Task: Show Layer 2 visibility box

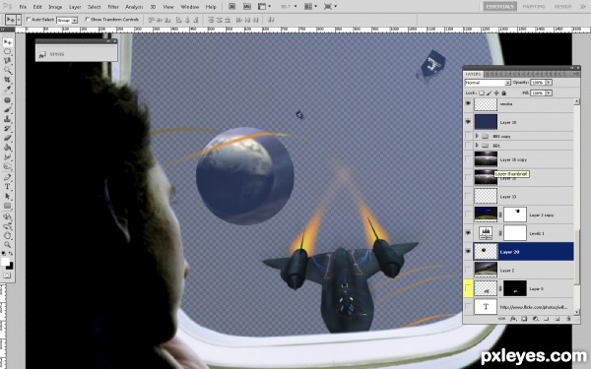Action: click(x=468, y=270)
